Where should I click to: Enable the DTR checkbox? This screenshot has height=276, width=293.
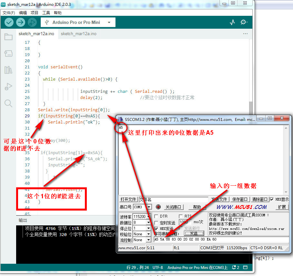(x=157, y=216)
